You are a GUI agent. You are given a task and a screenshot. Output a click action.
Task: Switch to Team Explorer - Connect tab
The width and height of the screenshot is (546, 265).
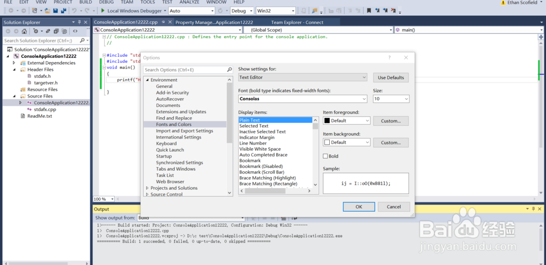click(x=298, y=22)
